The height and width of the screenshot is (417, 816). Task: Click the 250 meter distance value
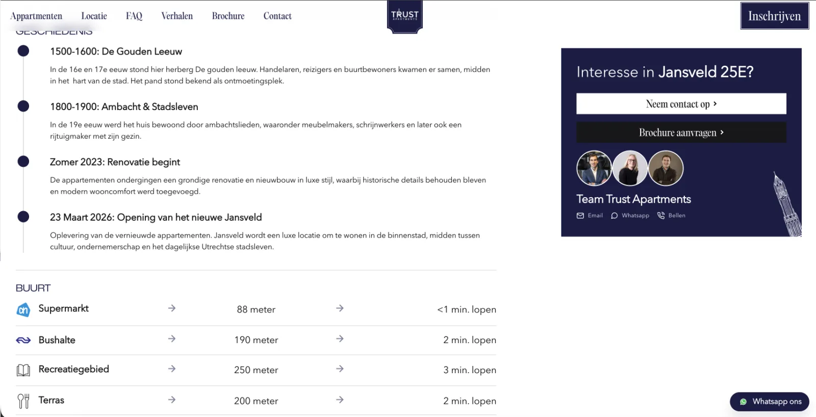[x=256, y=370]
